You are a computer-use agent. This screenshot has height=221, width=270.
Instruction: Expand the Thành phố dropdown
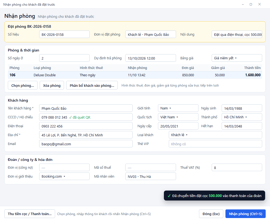[242, 117]
